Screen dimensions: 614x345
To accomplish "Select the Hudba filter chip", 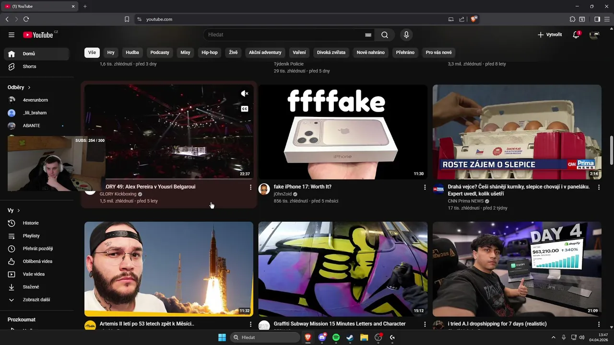I will click(132, 52).
